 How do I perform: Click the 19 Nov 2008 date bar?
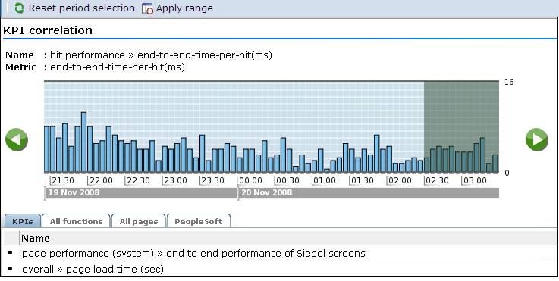click(141, 192)
